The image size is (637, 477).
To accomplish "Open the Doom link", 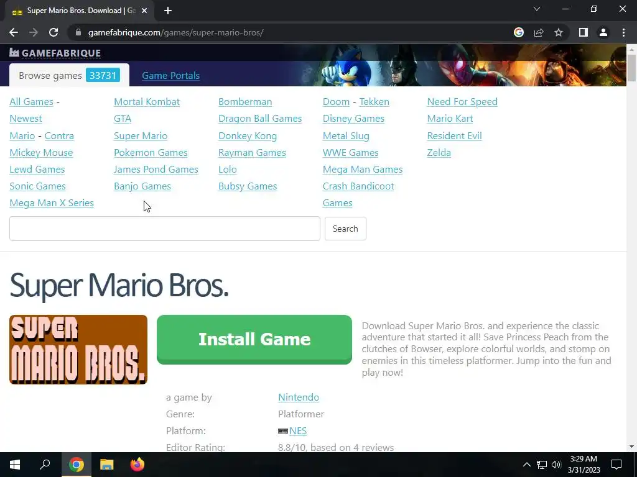I will click(336, 102).
